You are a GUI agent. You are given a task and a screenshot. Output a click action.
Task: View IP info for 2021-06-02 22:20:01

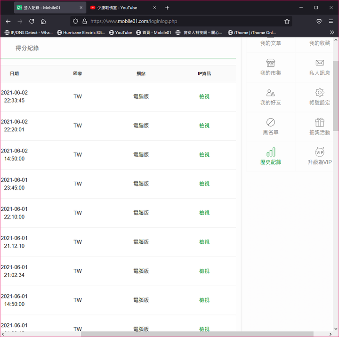(204, 126)
